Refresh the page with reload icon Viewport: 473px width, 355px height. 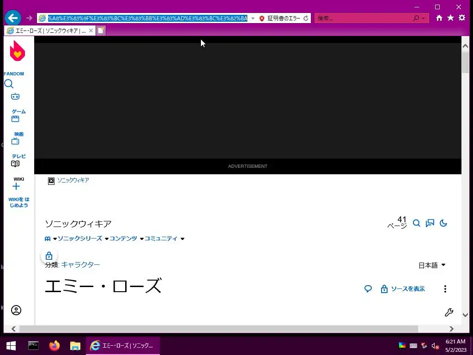click(306, 18)
